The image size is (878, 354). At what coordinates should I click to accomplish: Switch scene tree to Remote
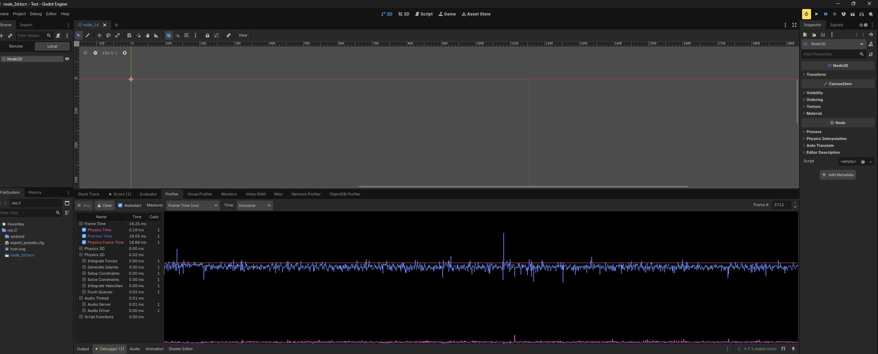click(x=16, y=46)
